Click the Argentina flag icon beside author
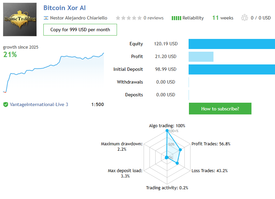 click(46, 18)
